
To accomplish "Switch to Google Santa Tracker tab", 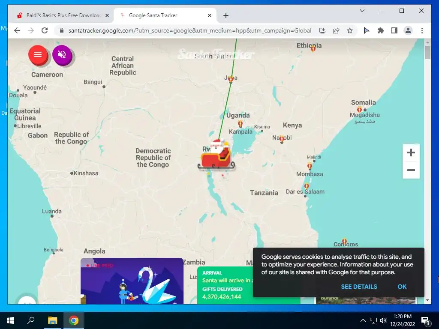I will (165, 15).
